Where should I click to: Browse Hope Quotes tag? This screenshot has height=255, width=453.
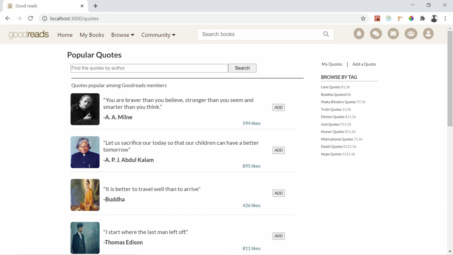coord(338,154)
